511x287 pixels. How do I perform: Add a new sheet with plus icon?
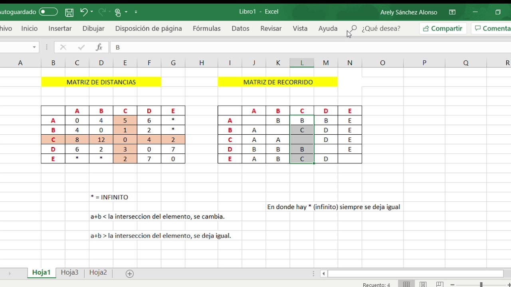click(x=129, y=273)
